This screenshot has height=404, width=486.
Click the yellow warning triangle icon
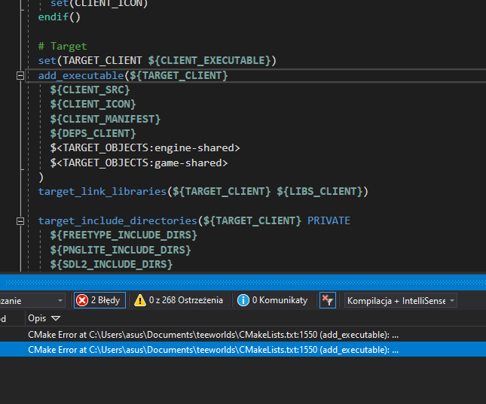pyautogui.click(x=140, y=300)
